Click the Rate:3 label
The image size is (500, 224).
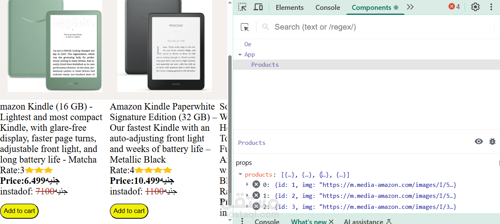pyautogui.click(x=12, y=170)
